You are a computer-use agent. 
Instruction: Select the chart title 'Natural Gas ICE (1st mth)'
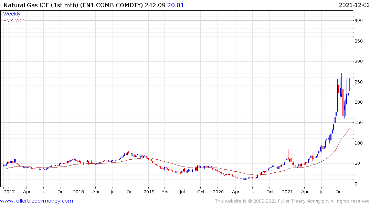[x=41, y=5]
